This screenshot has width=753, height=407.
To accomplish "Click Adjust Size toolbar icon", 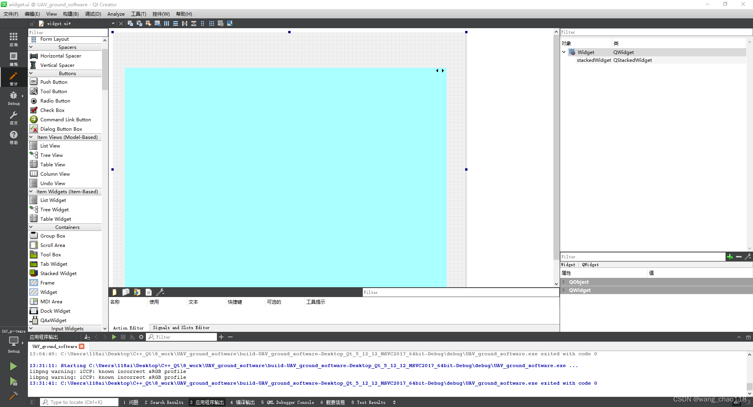I will point(230,23).
